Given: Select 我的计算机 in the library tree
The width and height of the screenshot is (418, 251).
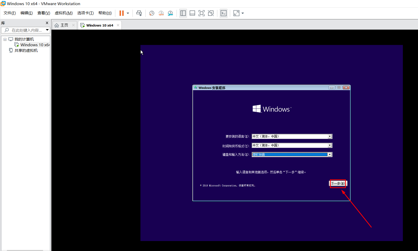Looking at the screenshot, I should [24, 39].
